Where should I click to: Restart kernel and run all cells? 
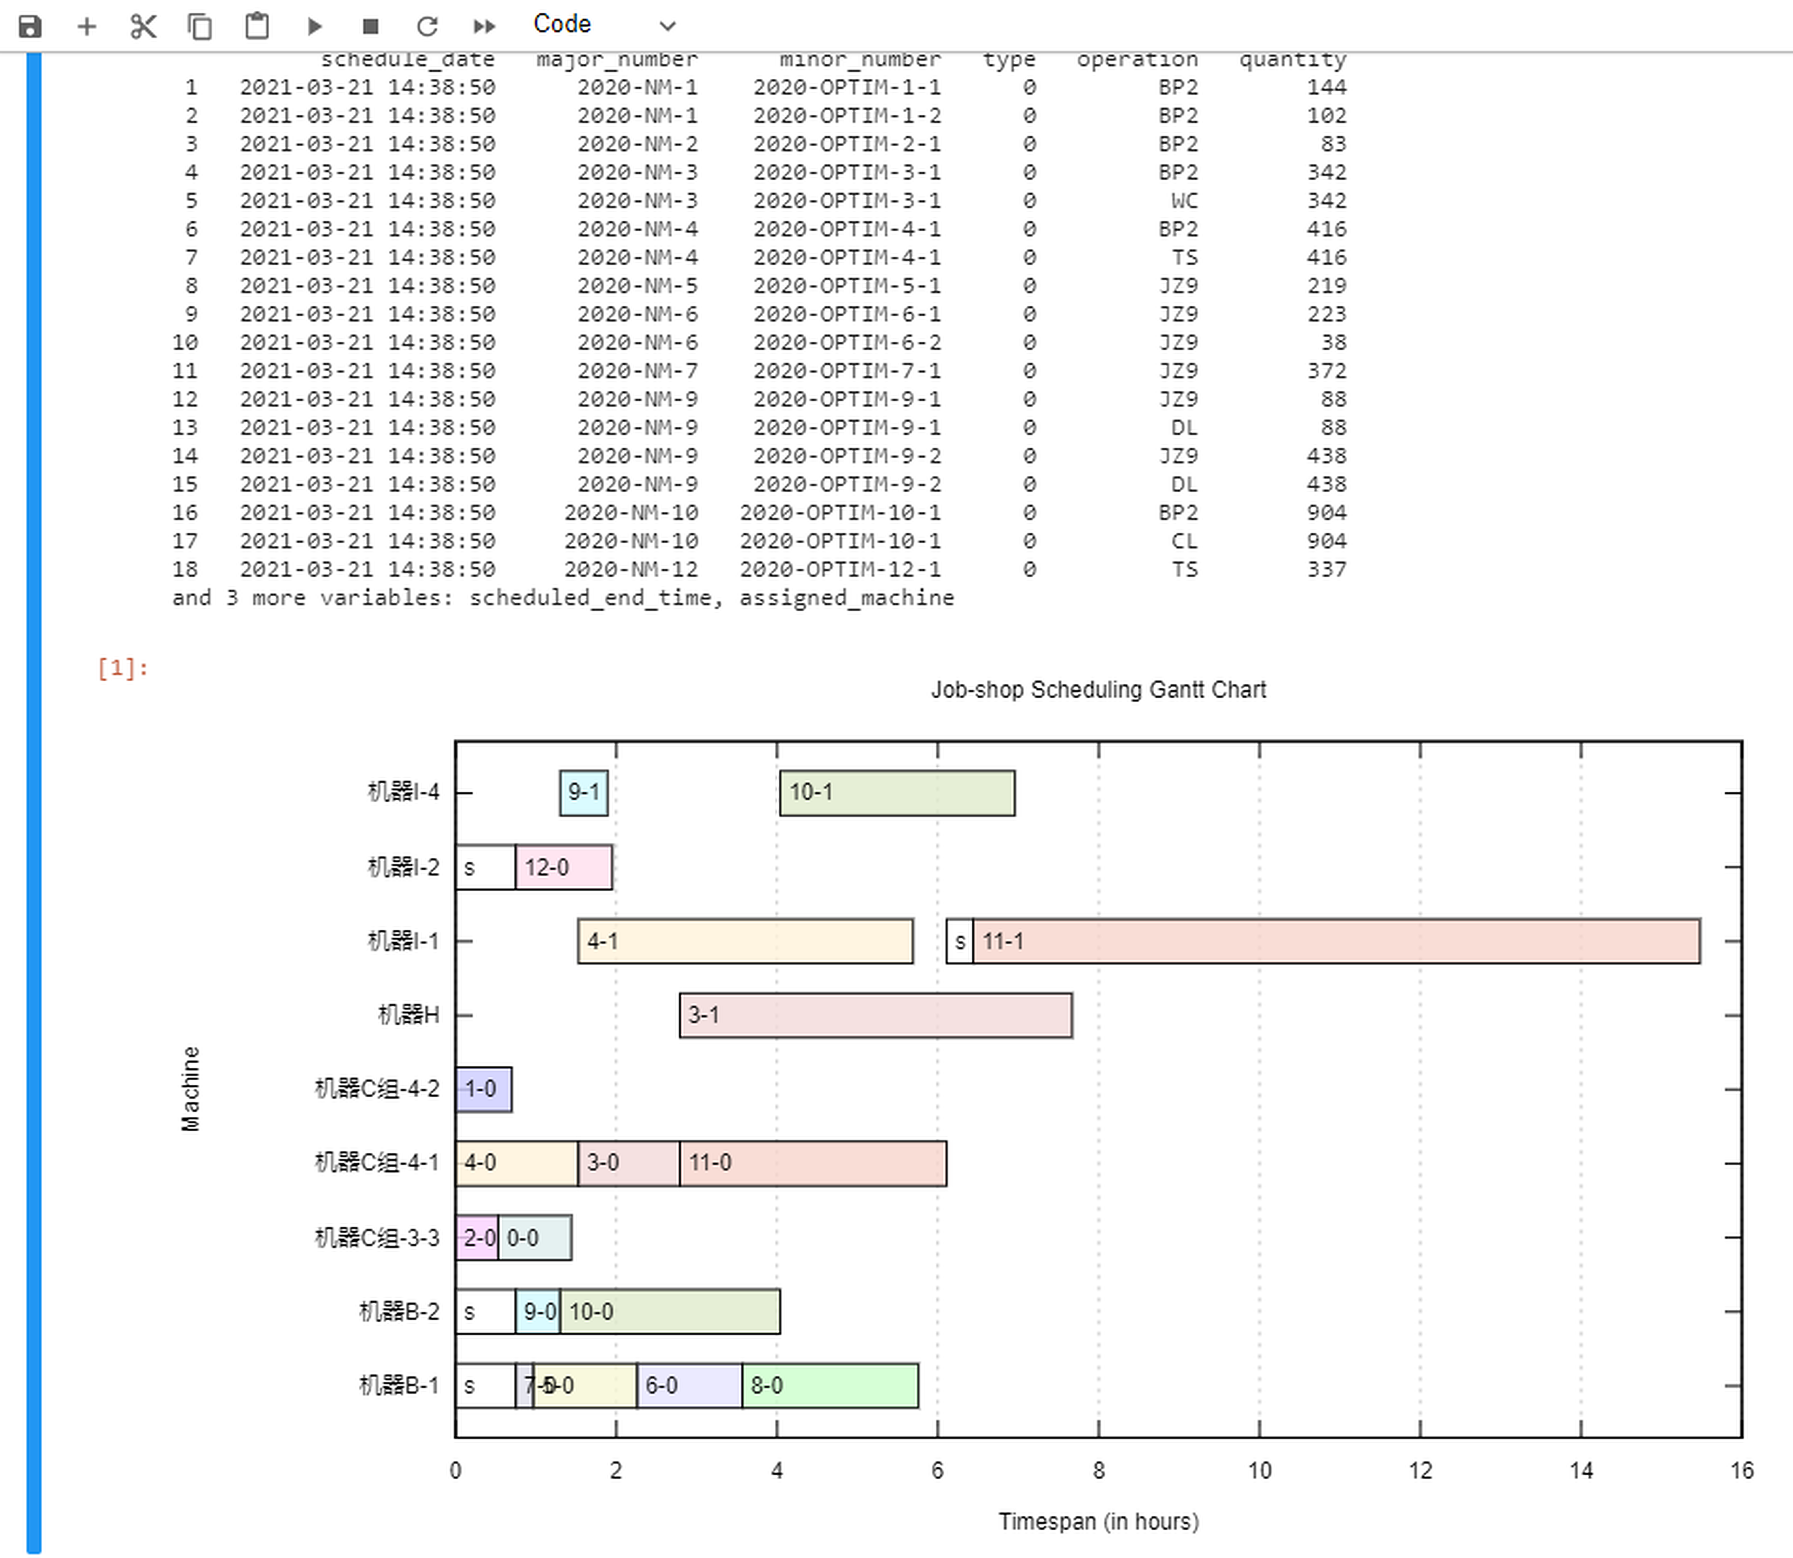(484, 26)
